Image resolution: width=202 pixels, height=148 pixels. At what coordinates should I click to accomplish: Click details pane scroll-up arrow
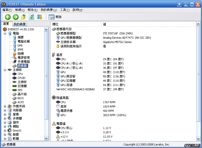click(x=198, y=24)
